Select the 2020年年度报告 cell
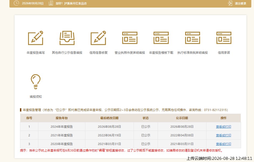 tap(62, 144)
